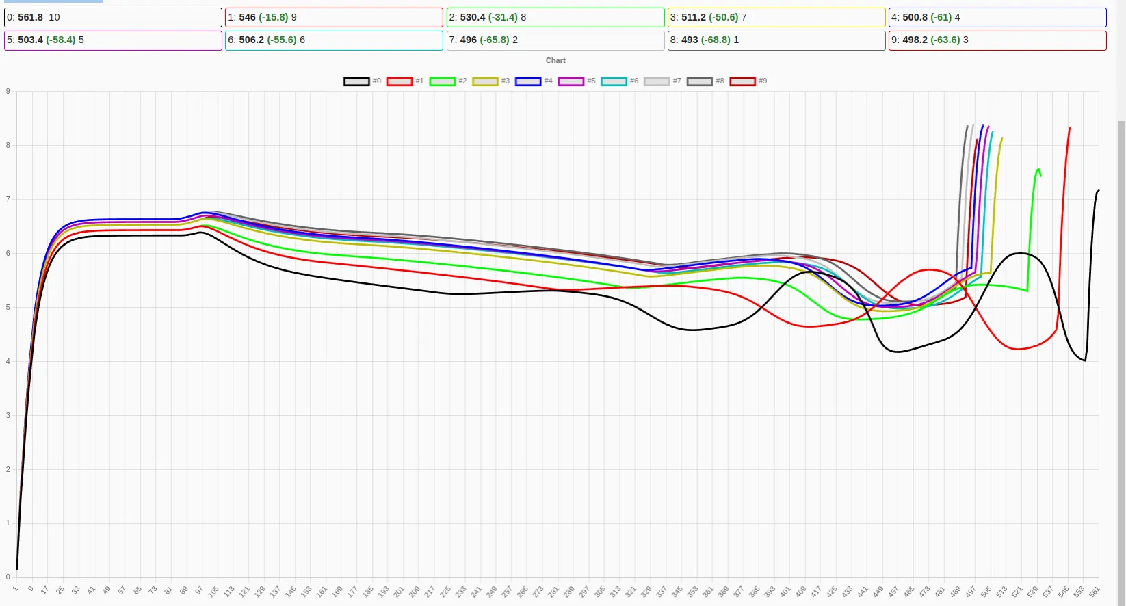Image resolution: width=1126 pixels, height=606 pixels.
Task: Hide the yellow #3 legend series
Action: click(490, 81)
